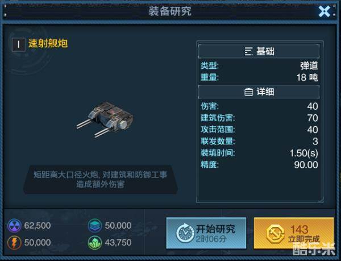Select the 基础 section header
Viewport: 341px width, 261px height.
(x=259, y=51)
